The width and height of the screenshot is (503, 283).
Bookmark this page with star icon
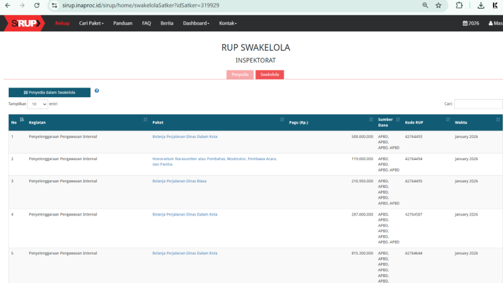tap(438, 5)
